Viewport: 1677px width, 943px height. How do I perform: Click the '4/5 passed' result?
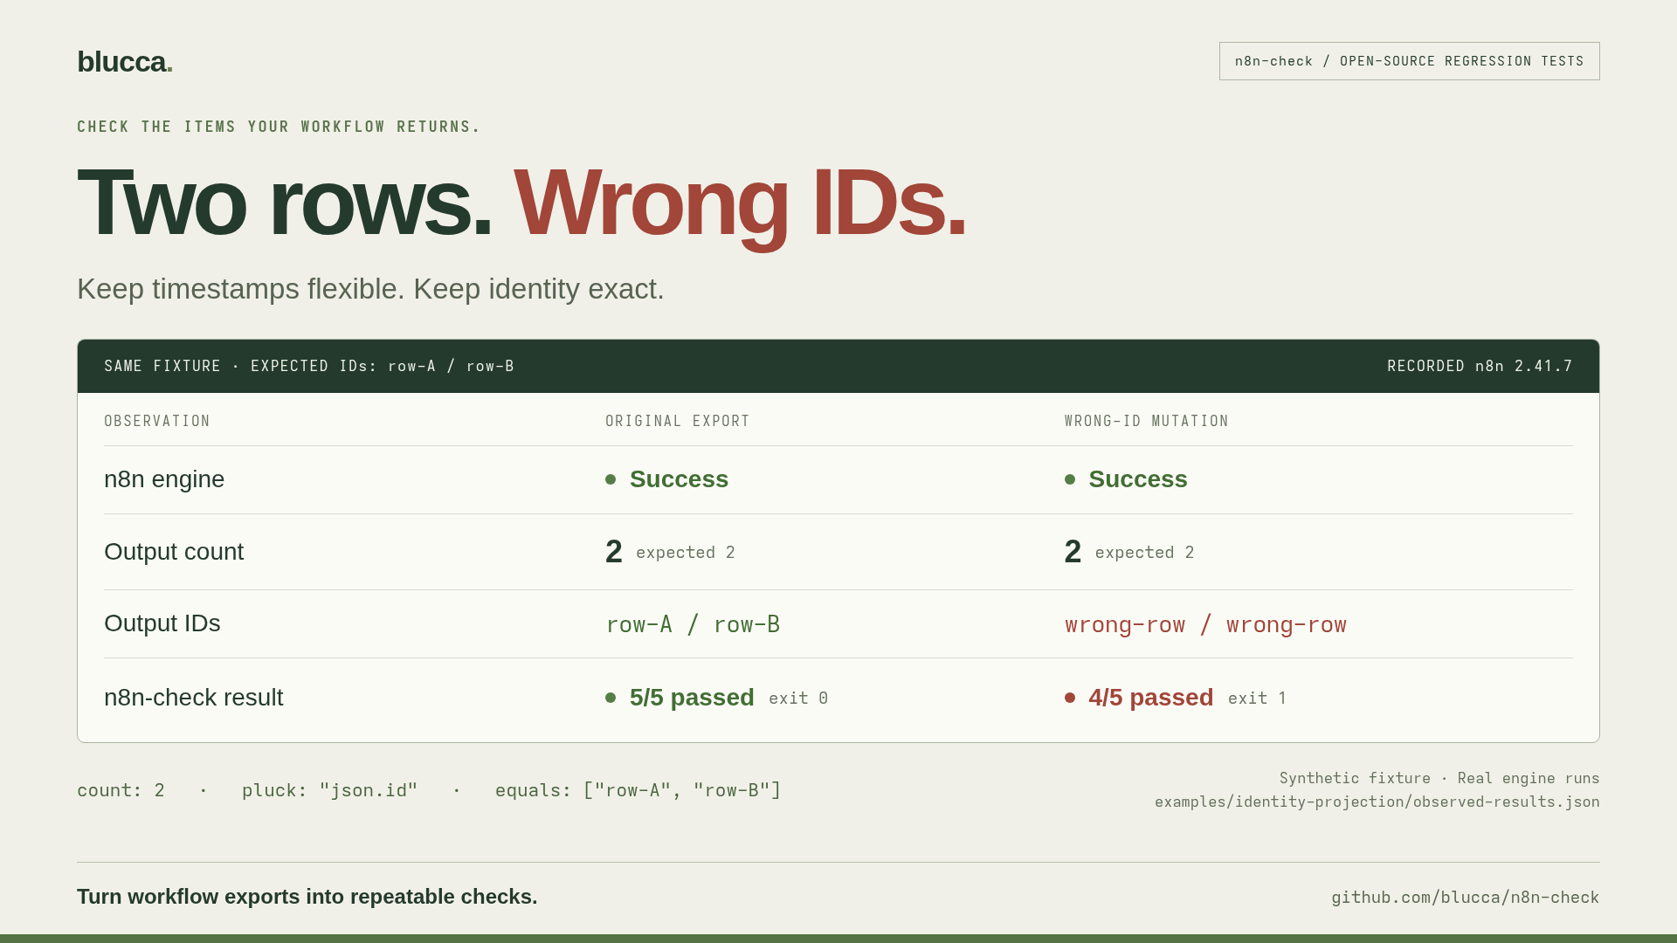point(1150,698)
